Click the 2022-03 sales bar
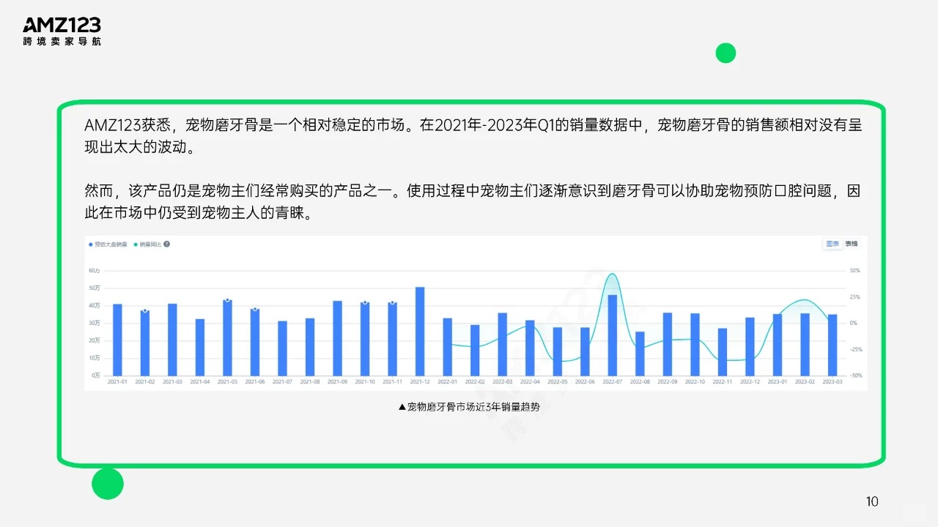The height and width of the screenshot is (527, 938). (503, 344)
